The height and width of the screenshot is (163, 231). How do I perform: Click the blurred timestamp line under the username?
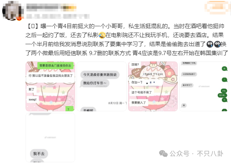58,16
